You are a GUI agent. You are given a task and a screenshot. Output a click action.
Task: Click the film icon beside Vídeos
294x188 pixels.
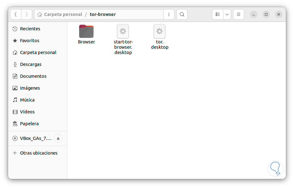(x=15, y=112)
